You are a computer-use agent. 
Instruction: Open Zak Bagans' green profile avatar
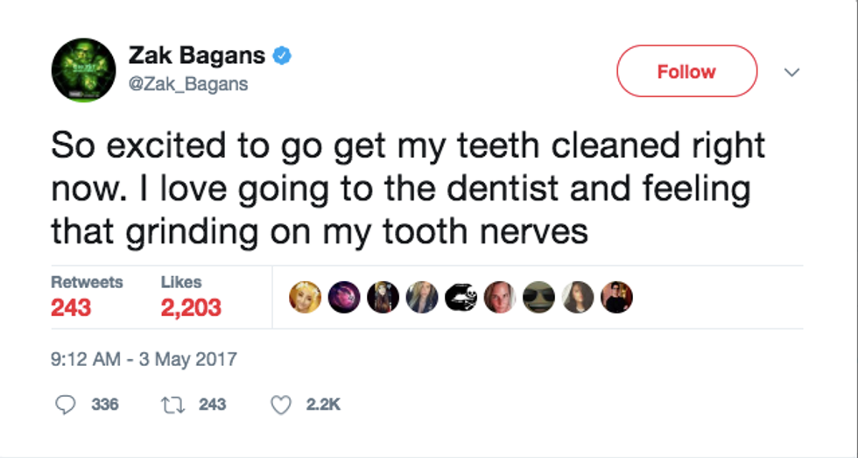click(x=84, y=71)
